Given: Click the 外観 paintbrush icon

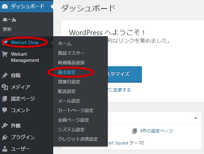Looking at the screenshot, I should [5, 126].
